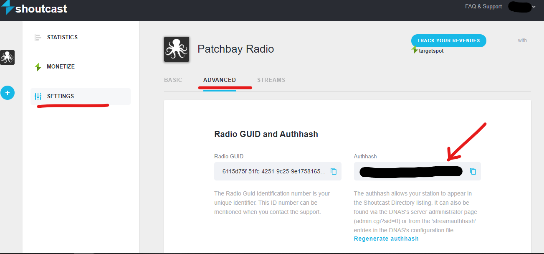Screen dimensions: 544x254
Task: Click the Monetize lightning bolt icon
Action: pos(38,67)
